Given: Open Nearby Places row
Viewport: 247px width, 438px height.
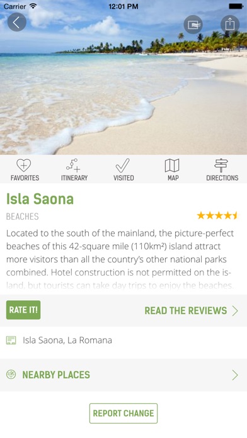Looking at the screenshot, I should [x=123, y=375].
